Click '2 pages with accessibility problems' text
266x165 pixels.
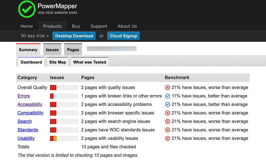click(x=116, y=105)
